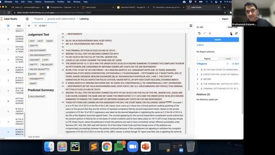Open PowerPoint from the dock
The image size is (275, 155).
point(146,146)
